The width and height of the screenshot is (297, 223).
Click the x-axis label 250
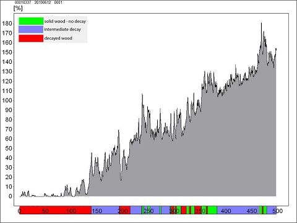[148, 211]
